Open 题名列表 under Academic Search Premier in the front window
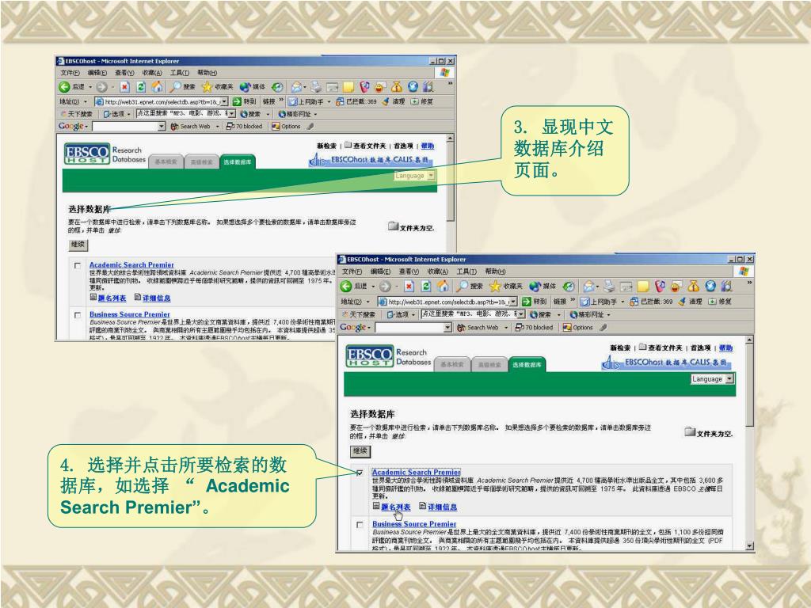The height and width of the screenshot is (608, 811). 396,507
